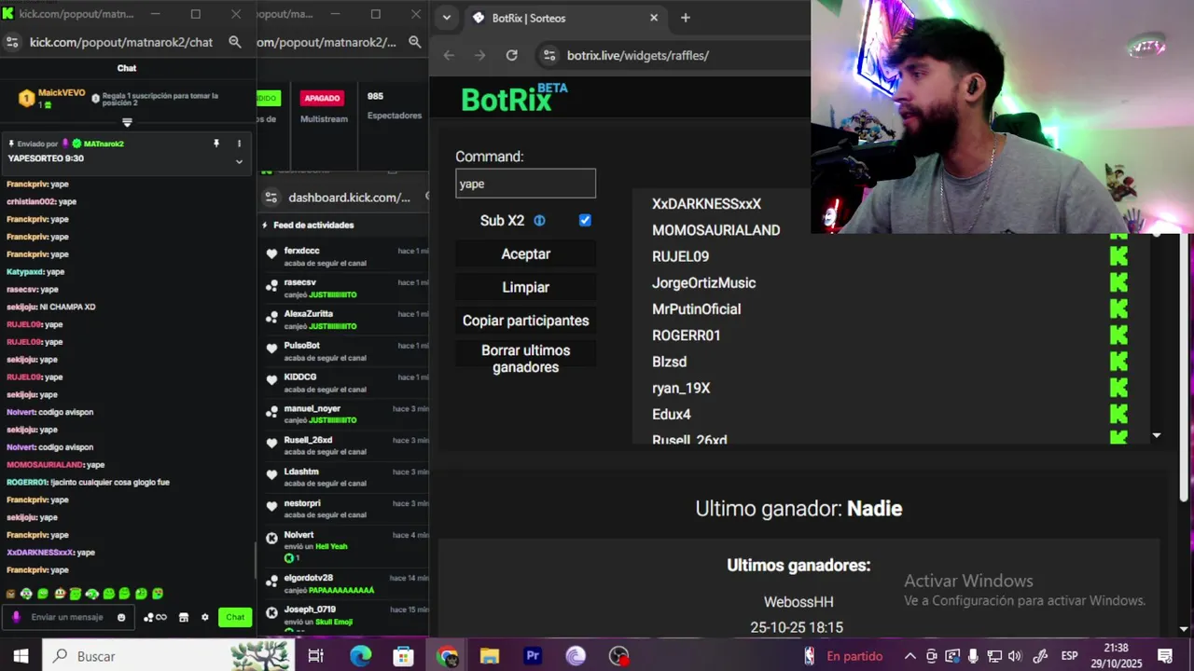Click zoom magnifier in second popout address bar

click(x=414, y=42)
